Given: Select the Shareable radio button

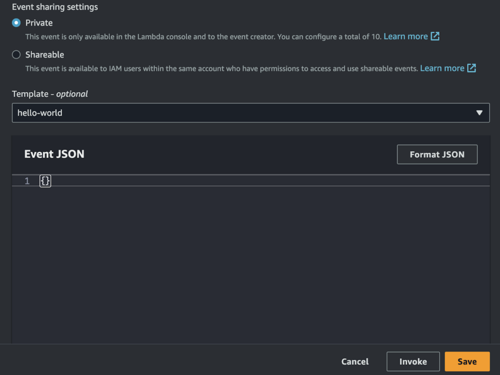Looking at the screenshot, I should tap(16, 55).
